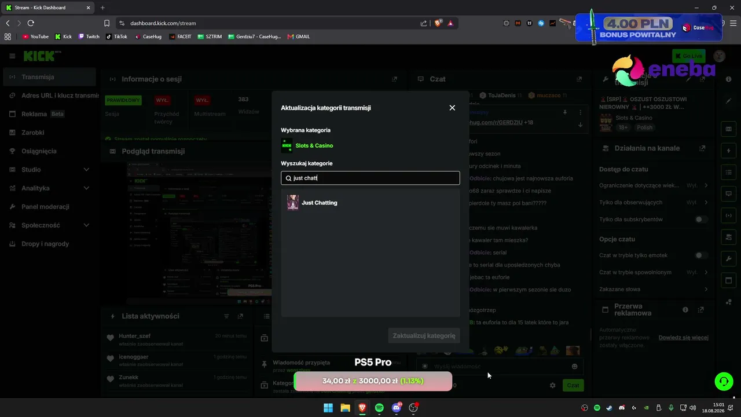Open Spotify from the taskbar

(379, 408)
